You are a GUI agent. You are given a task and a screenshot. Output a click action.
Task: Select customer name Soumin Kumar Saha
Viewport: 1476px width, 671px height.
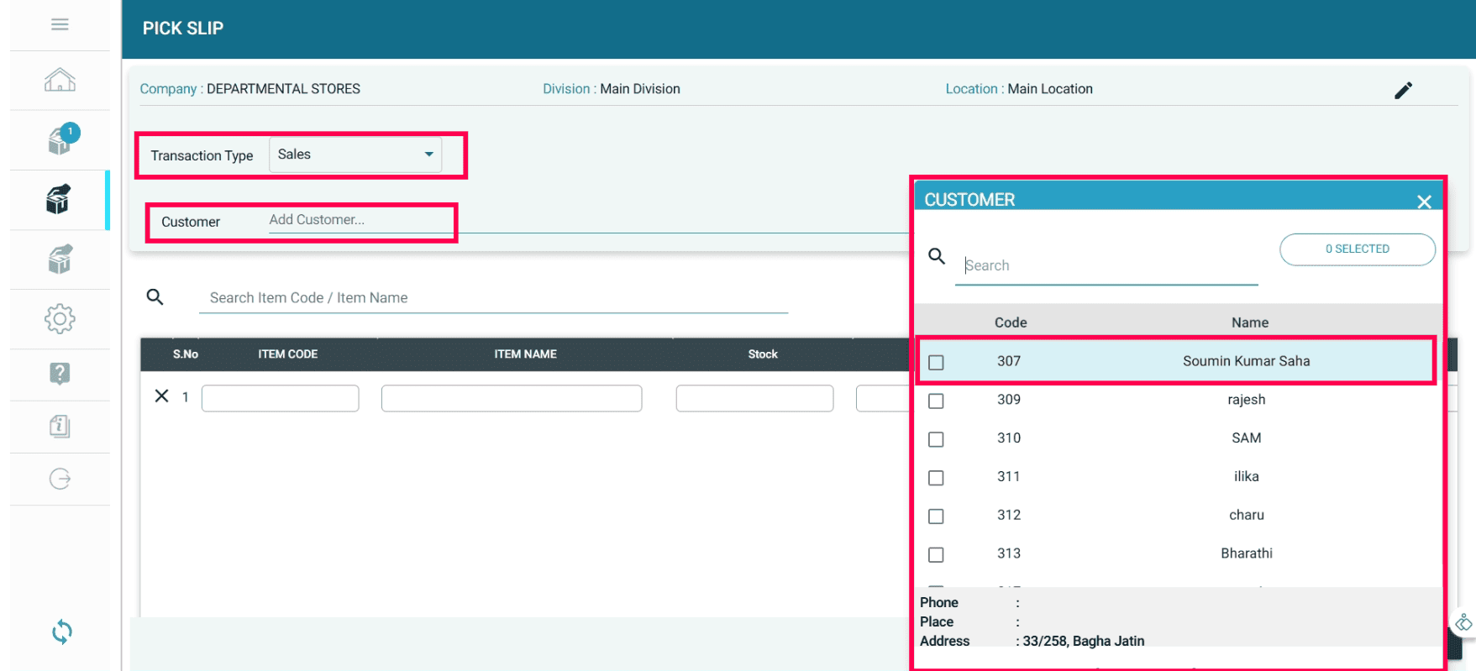click(1247, 361)
